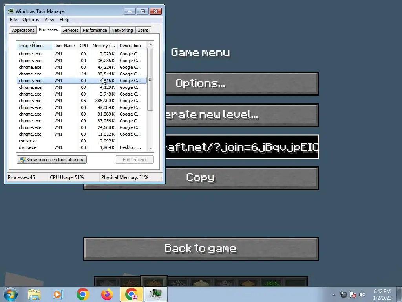The height and width of the screenshot is (302, 402).
Task: Select chrome.exe with 83,056 K memory
Action: tap(82, 121)
